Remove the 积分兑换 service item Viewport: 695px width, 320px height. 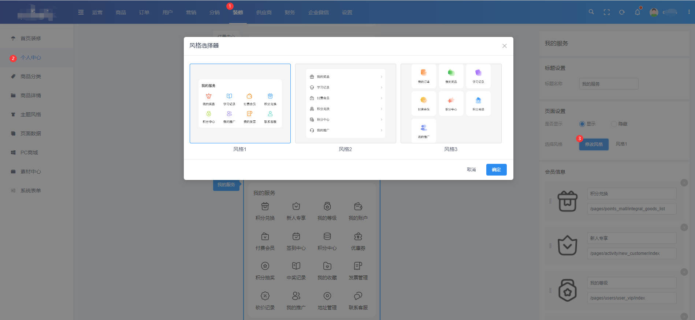tap(684, 183)
